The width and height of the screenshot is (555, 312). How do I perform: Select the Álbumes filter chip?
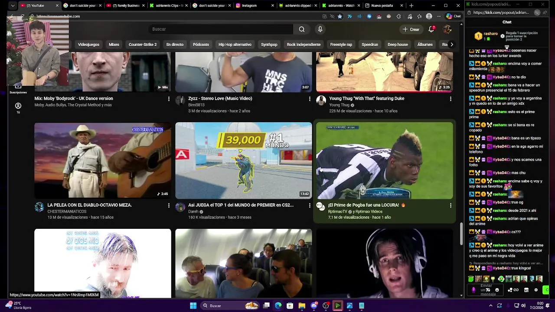tap(425, 45)
